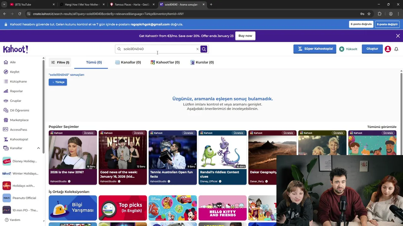
Task: Open the Disney characters collection
Action: (173, 208)
